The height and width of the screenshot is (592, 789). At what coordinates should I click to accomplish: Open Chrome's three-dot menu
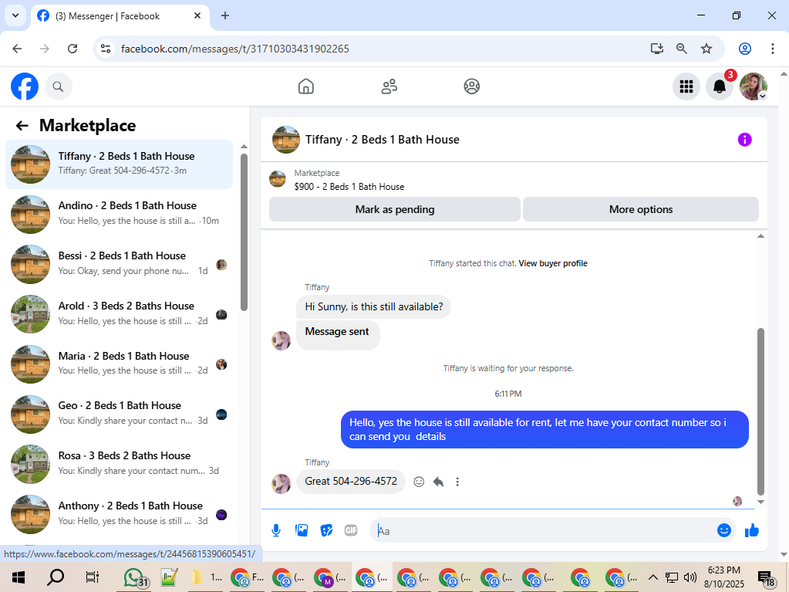click(x=772, y=49)
